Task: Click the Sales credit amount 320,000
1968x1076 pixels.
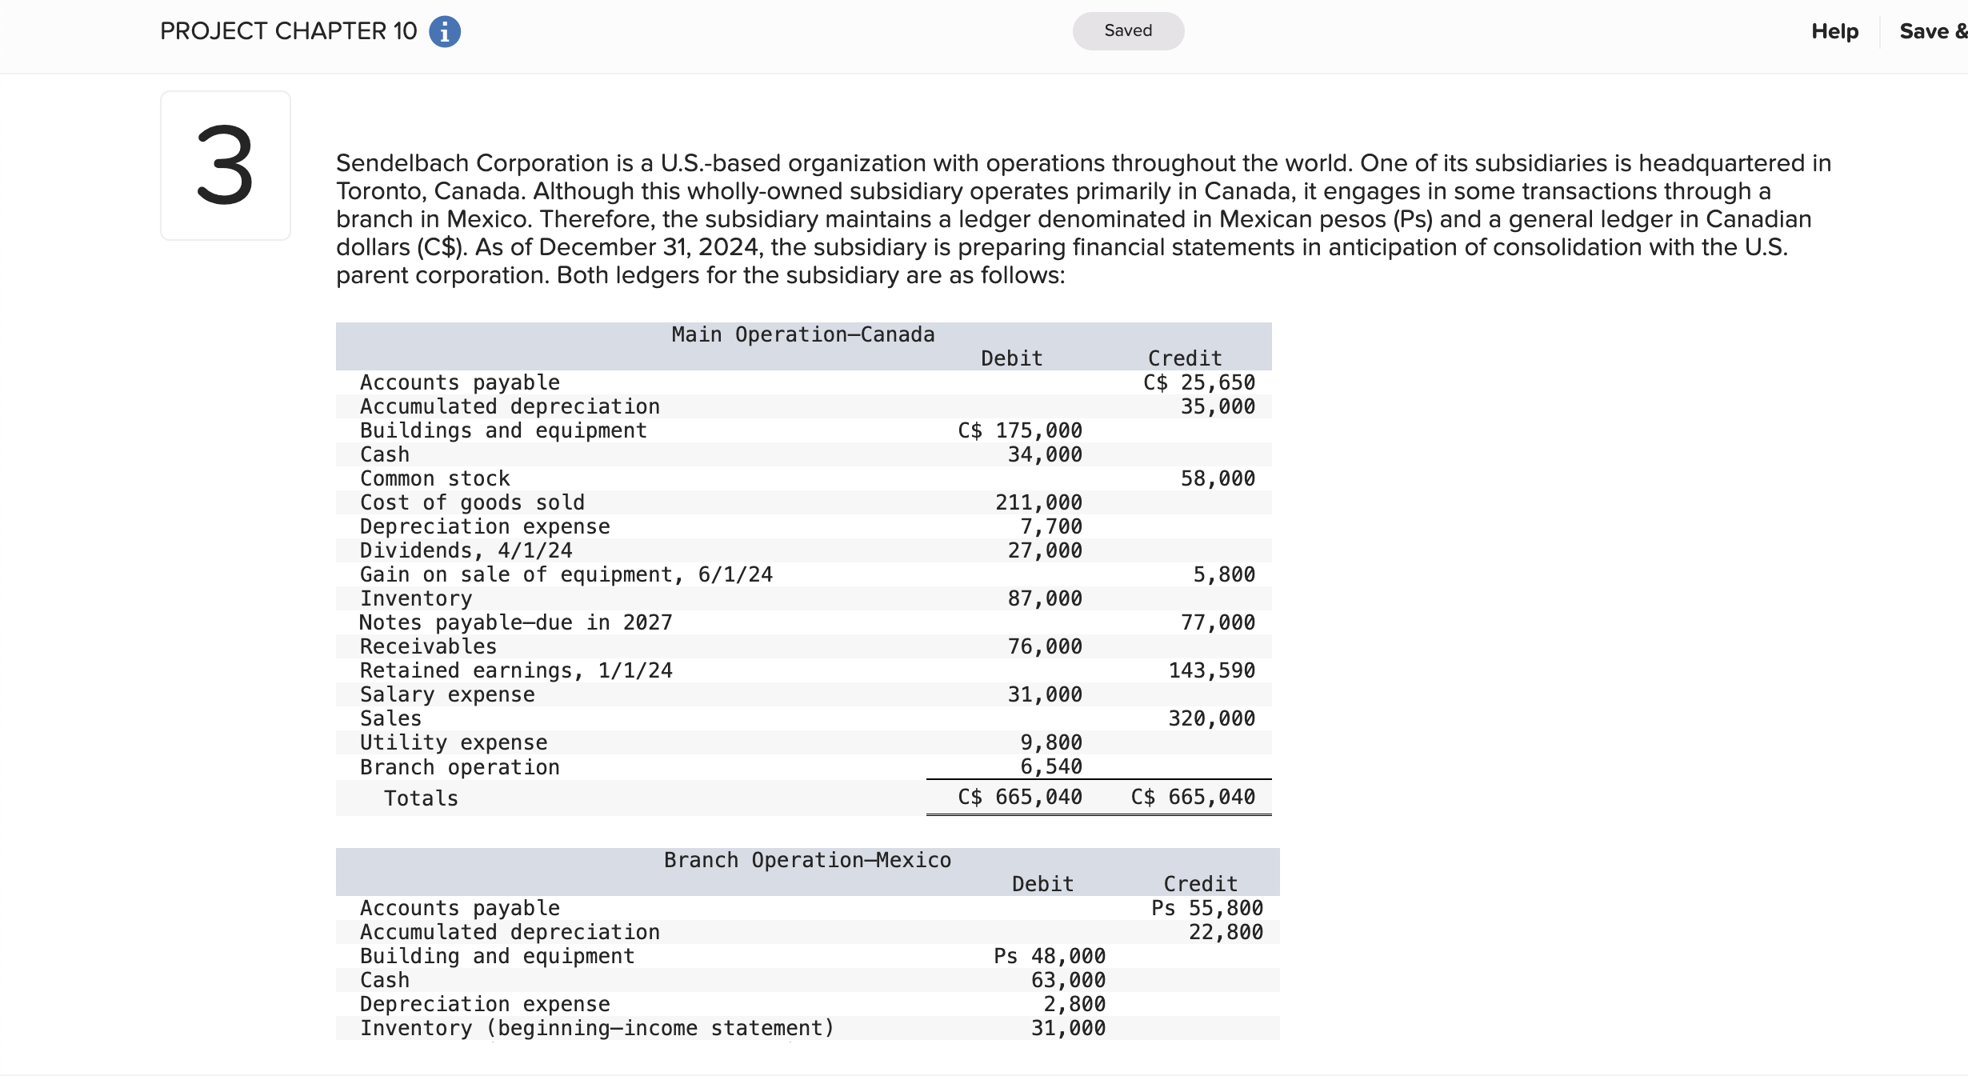Action: tap(1211, 718)
